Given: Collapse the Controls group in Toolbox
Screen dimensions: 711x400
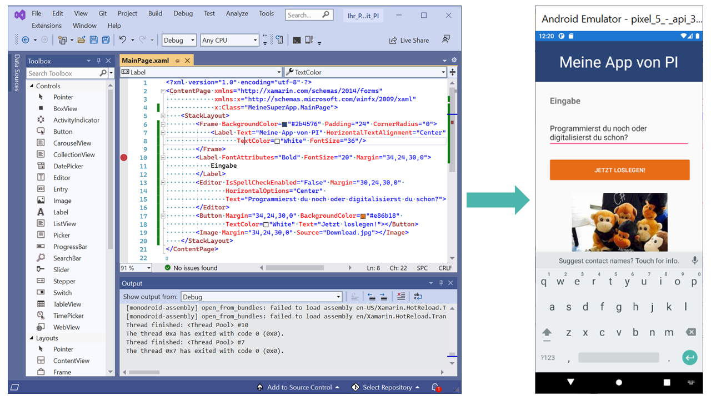Looking at the screenshot, I should [31, 86].
